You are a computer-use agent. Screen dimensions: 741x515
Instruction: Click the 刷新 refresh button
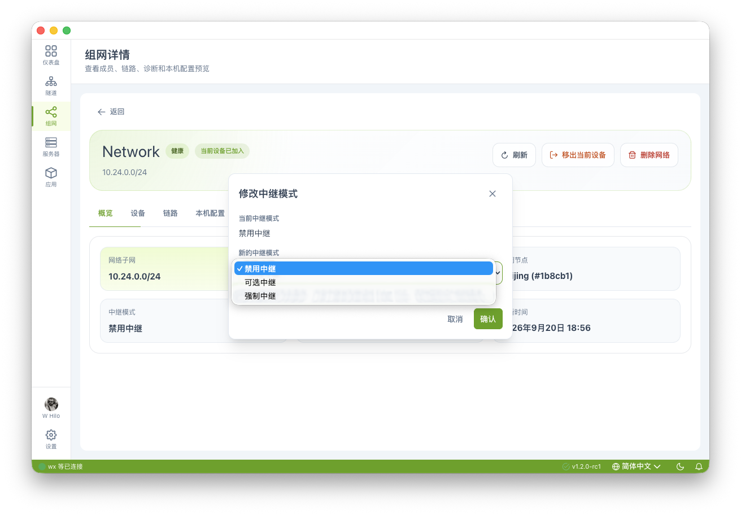[514, 155]
